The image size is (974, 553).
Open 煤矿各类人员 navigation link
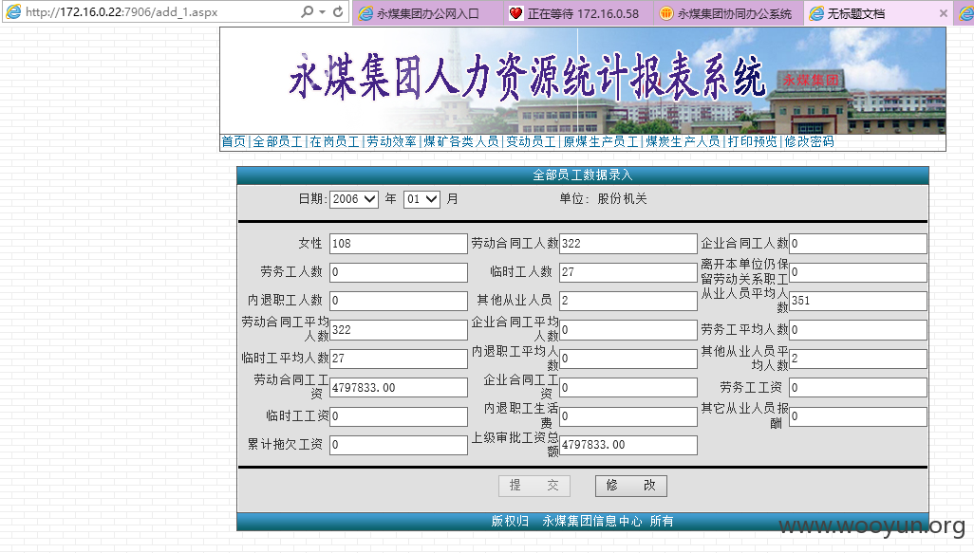(461, 141)
